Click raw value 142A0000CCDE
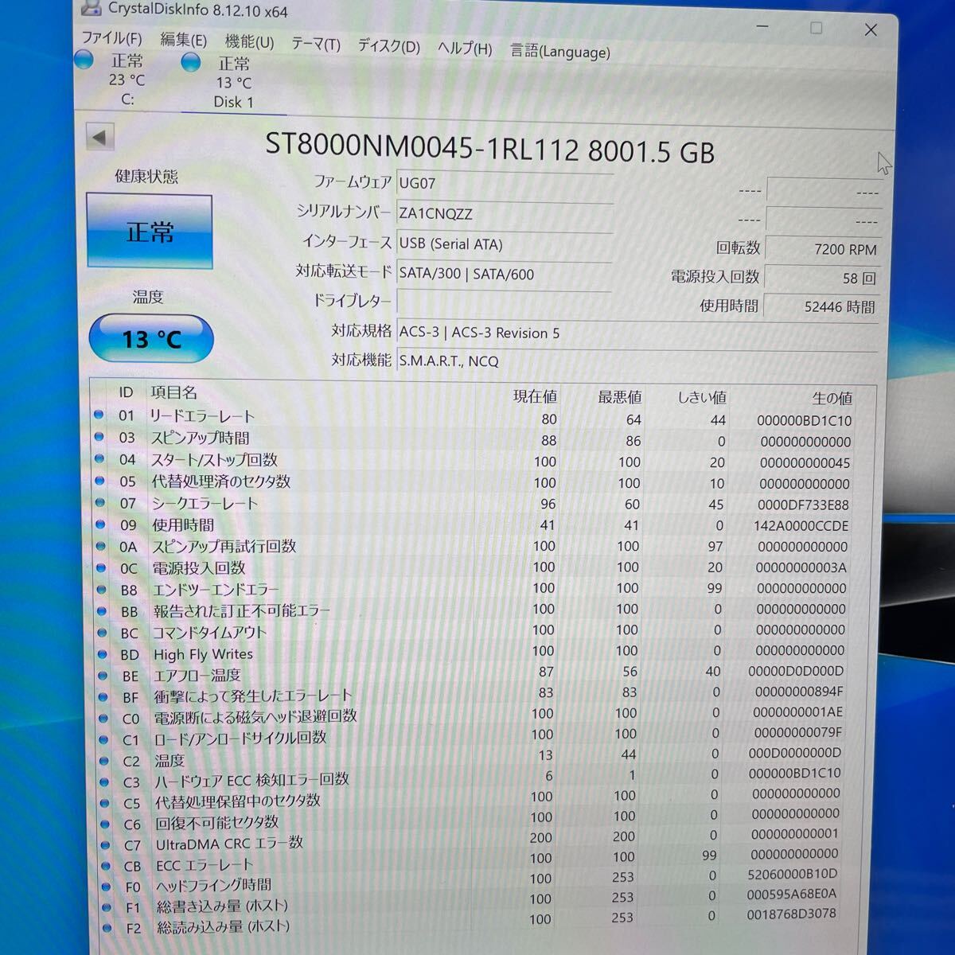 (x=801, y=526)
